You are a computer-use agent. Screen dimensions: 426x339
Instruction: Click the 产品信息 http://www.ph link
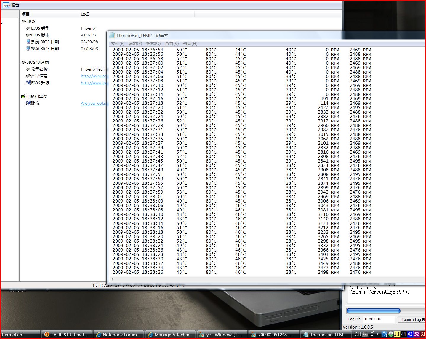coord(94,76)
